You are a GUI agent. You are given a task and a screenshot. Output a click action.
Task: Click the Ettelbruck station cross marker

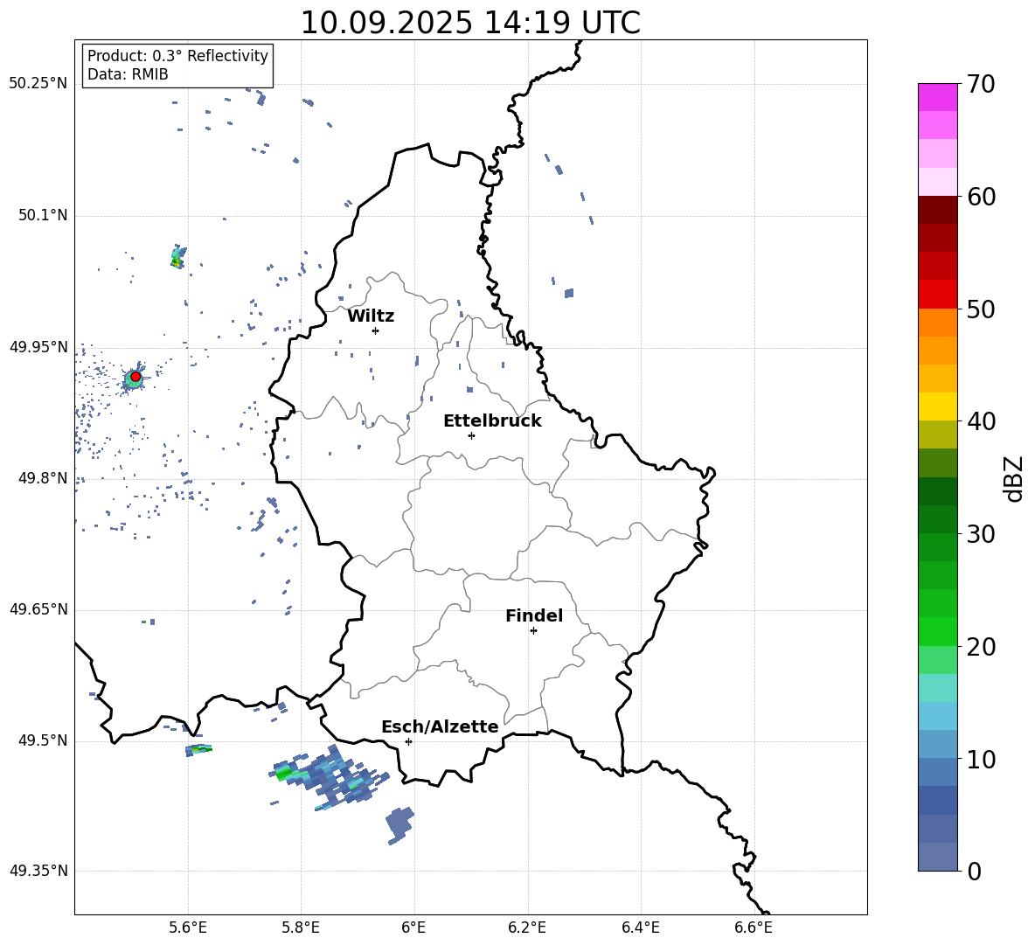coord(471,435)
